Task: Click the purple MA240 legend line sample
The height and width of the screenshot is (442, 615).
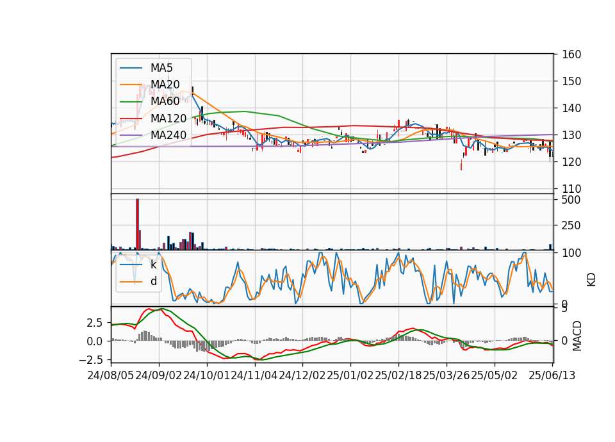Action: coord(131,135)
